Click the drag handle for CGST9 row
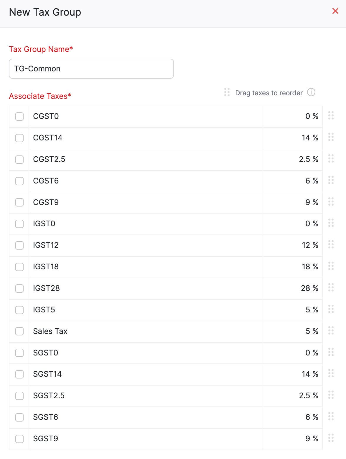The width and height of the screenshot is (346, 459). point(331,201)
